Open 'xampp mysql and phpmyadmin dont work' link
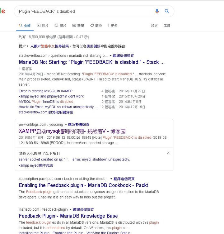The height and width of the screenshot is (234, 224). [x=51, y=96]
